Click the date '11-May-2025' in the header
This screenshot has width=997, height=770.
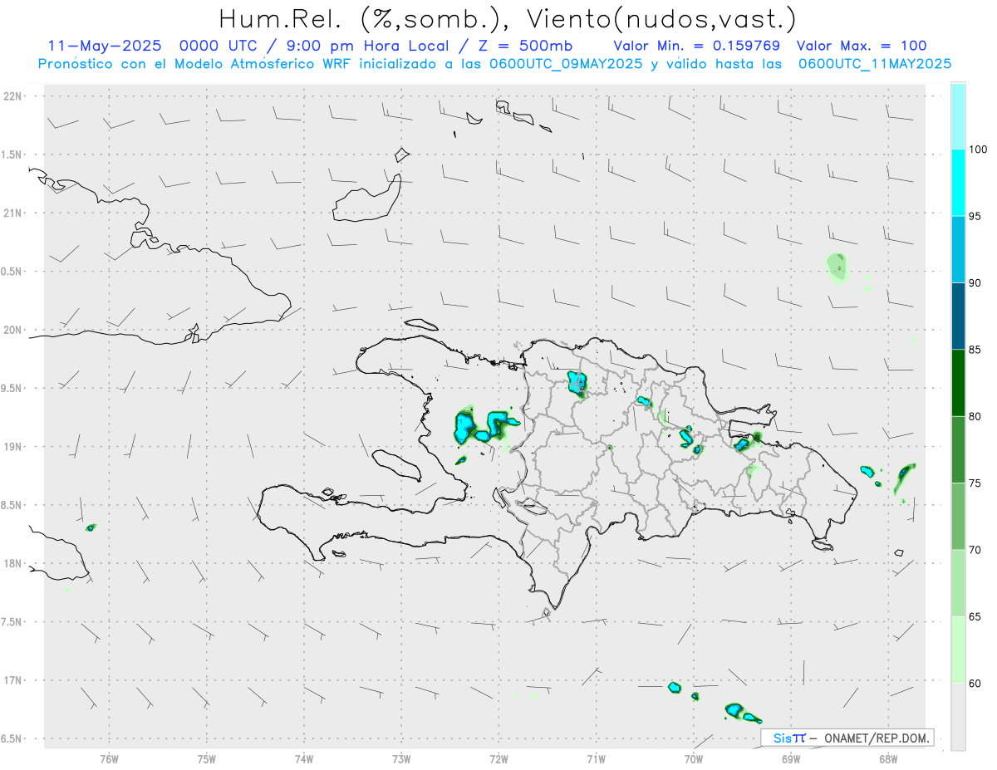tap(103, 46)
